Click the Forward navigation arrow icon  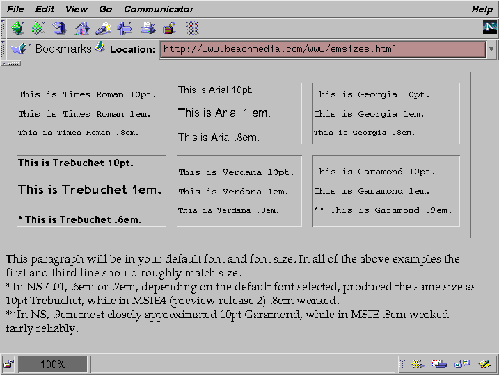38,28
